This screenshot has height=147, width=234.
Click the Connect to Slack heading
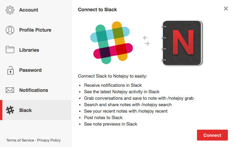pos(97,10)
